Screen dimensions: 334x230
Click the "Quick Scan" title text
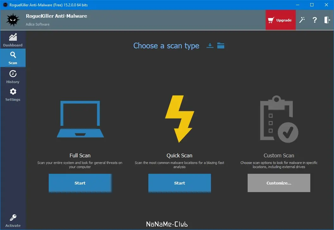[179, 155]
